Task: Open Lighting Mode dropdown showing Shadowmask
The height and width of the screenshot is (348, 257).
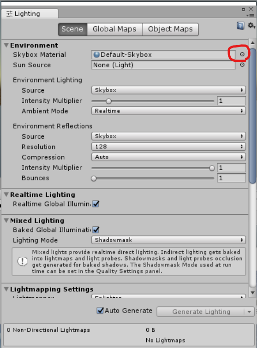Action: pyautogui.click(x=168, y=240)
